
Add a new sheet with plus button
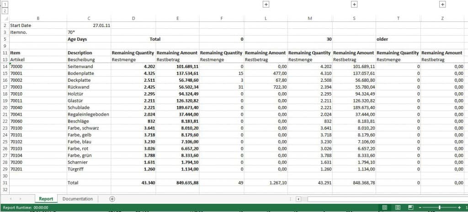[112, 199]
